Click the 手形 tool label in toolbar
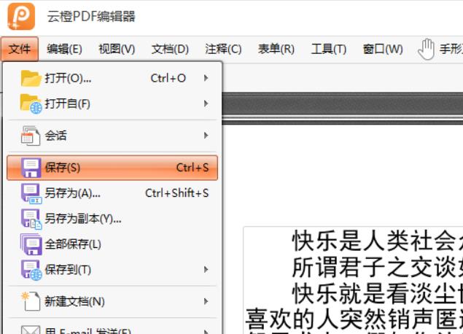This screenshot has width=463, height=334. (x=451, y=49)
